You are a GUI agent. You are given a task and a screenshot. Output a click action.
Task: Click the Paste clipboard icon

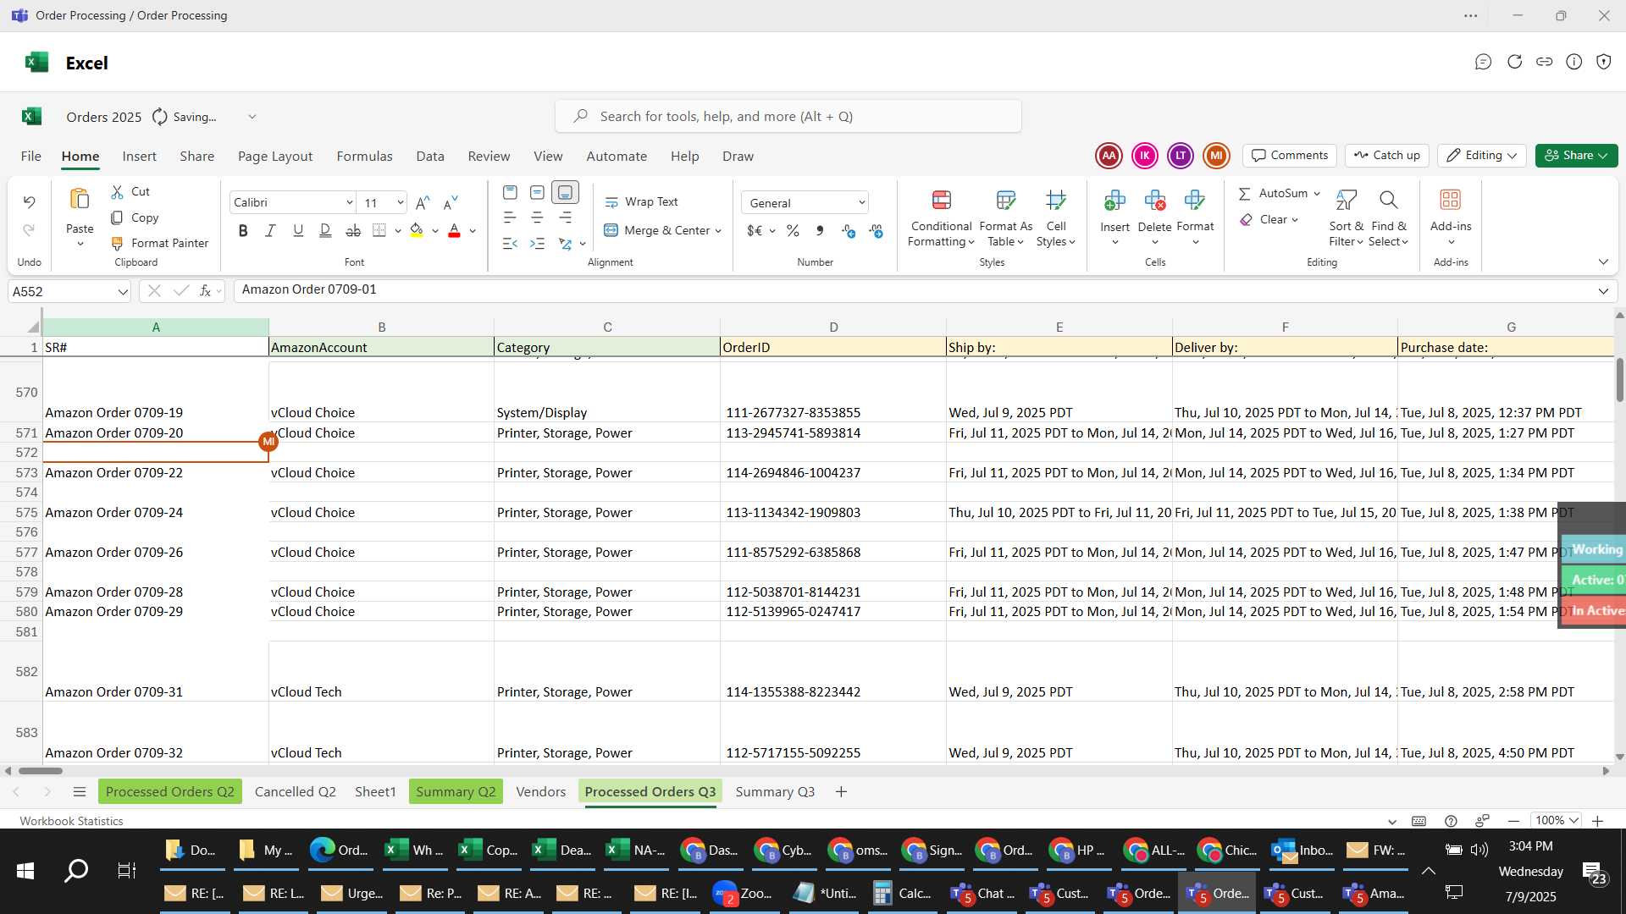tap(80, 200)
